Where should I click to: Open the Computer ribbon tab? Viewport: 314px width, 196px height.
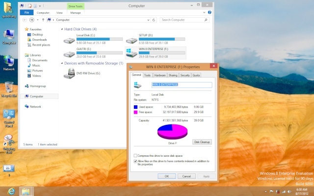[x=43, y=13]
